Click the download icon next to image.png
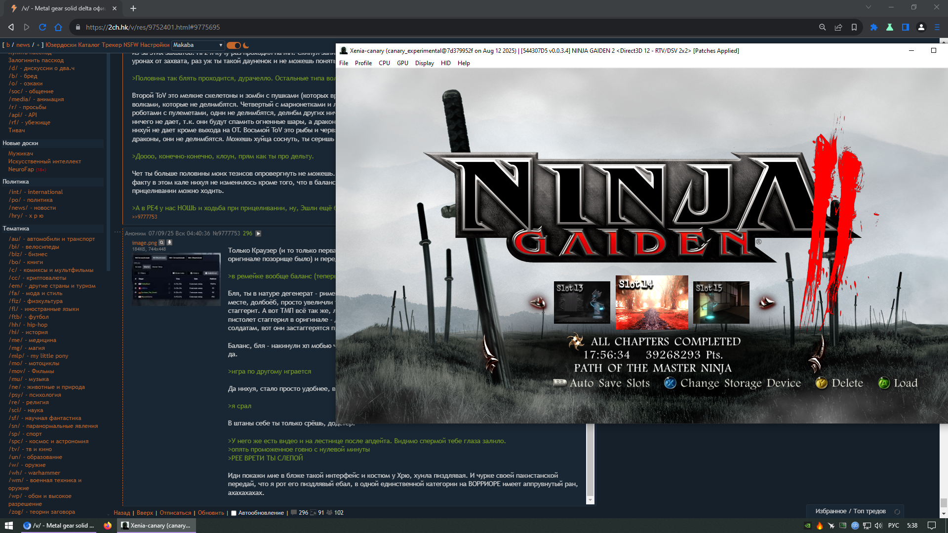The height and width of the screenshot is (533, 948). click(x=169, y=242)
